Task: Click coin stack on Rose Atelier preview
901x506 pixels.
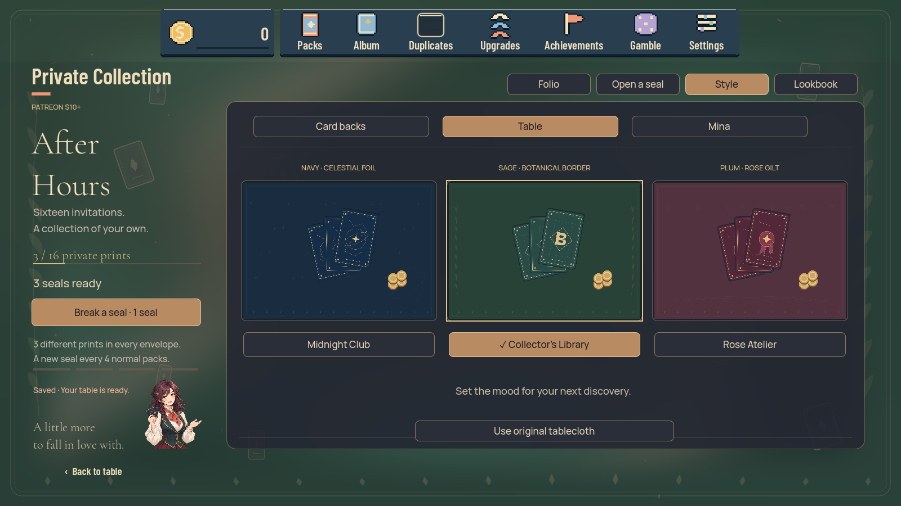Action: click(809, 279)
